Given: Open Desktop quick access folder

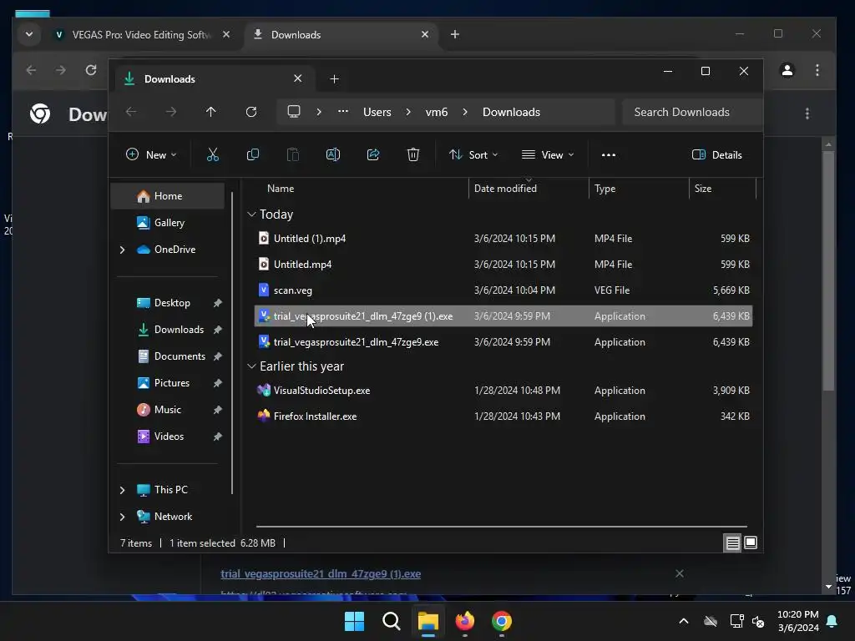Looking at the screenshot, I should (x=172, y=303).
